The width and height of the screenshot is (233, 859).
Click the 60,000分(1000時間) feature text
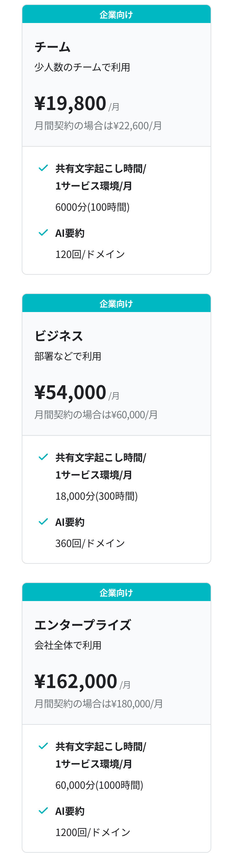99,785
